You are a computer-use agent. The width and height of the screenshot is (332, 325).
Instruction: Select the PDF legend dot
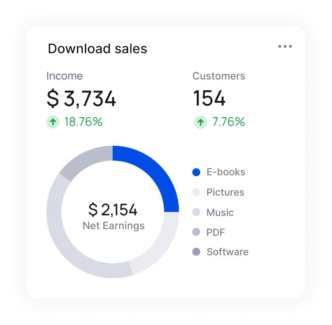[196, 232]
